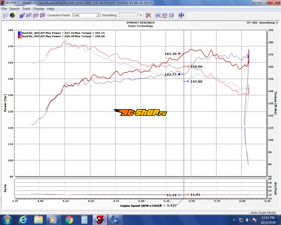
Task: Click the fourth graph layout icon
Action: [43, 15]
